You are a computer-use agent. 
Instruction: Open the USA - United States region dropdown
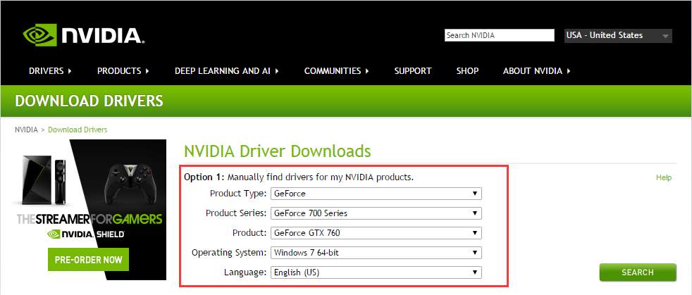pyautogui.click(x=618, y=36)
